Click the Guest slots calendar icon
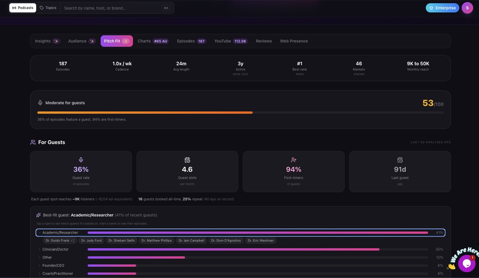The height and width of the screenshot is (278, 479). 187,160
